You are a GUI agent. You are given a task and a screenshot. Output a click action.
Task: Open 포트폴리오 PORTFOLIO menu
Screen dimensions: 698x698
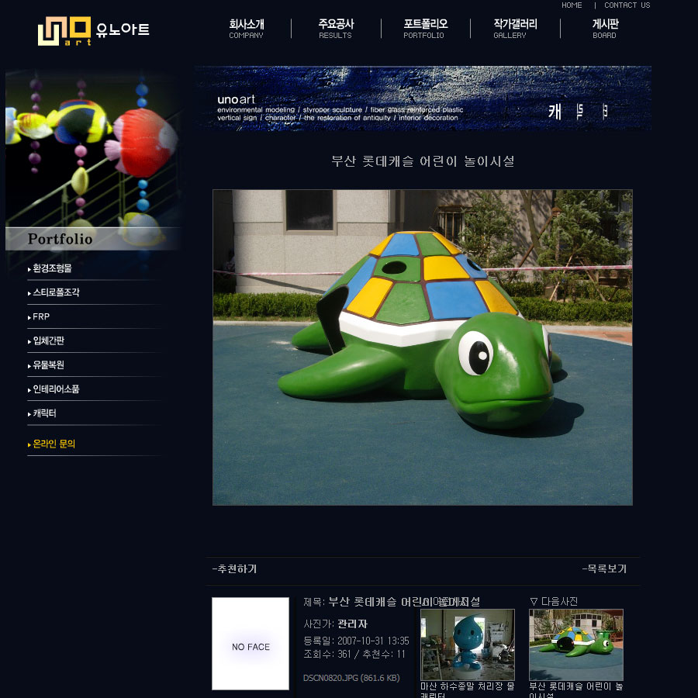[424, 29]
